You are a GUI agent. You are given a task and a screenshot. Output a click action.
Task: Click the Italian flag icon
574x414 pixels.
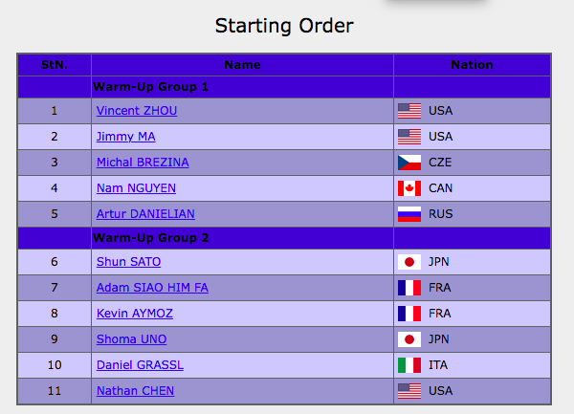pos(409,365)
